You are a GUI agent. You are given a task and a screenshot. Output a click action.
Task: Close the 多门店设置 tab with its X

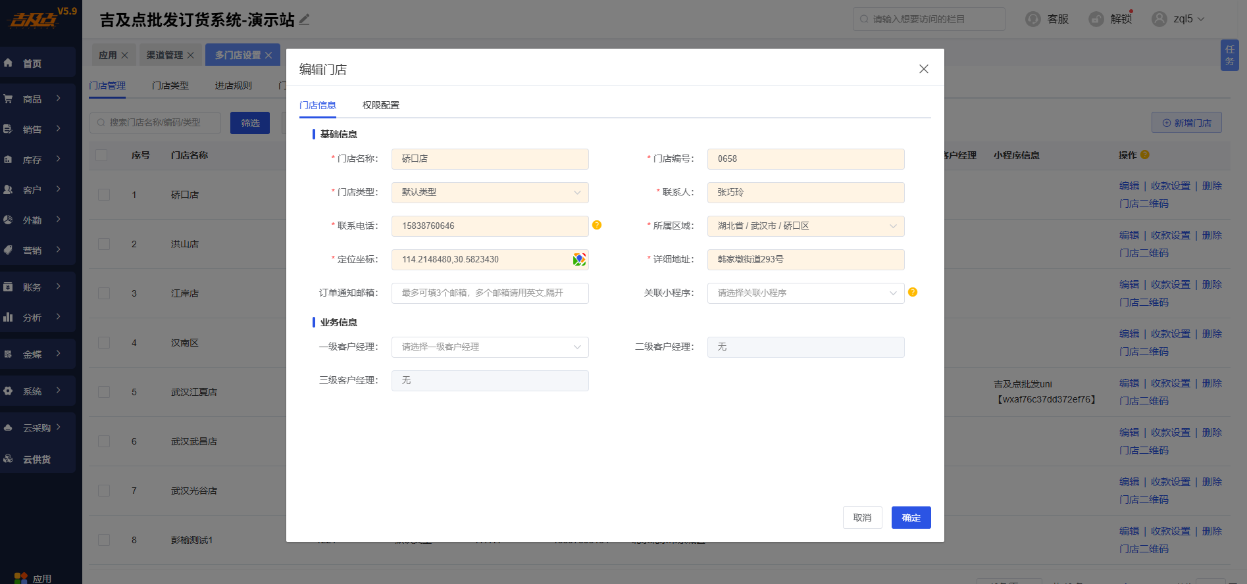coord(268,55)
